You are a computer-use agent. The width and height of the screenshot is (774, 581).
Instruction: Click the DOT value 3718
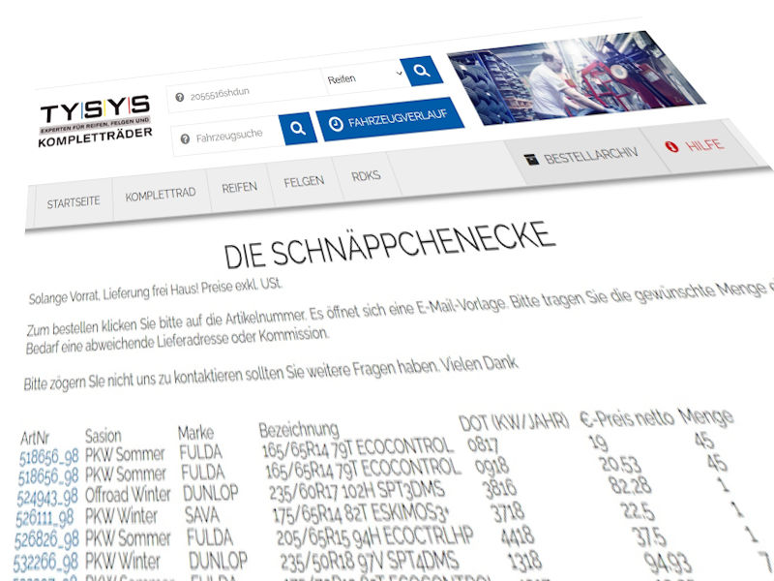point(508,512)
